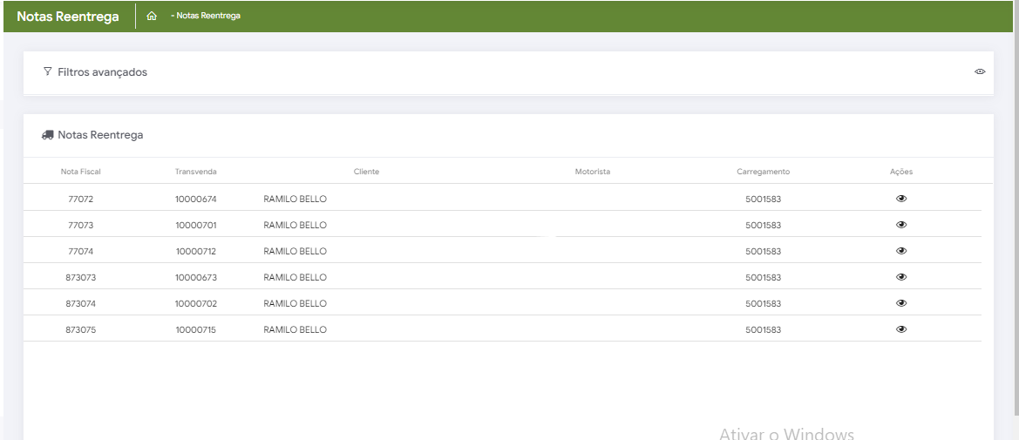Toggle filter panel visibility eye icon

(x=980, y=71)
